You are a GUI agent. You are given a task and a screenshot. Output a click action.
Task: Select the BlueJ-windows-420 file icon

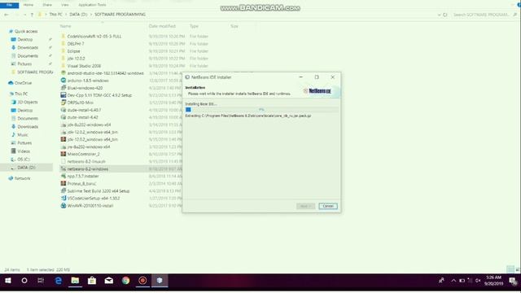pos(63,88)
